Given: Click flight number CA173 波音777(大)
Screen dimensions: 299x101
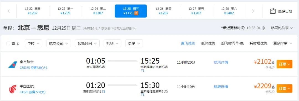Looking at the screenshot, I should point(33,92).
